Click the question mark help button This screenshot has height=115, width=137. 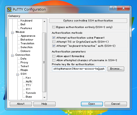click(113, 8)
